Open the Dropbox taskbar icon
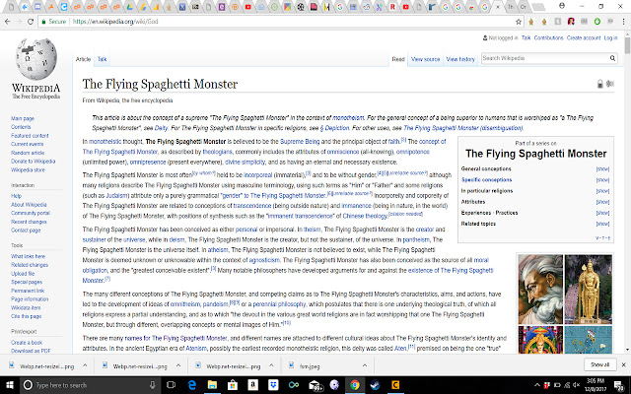631x394 pixels. (273, 385)
